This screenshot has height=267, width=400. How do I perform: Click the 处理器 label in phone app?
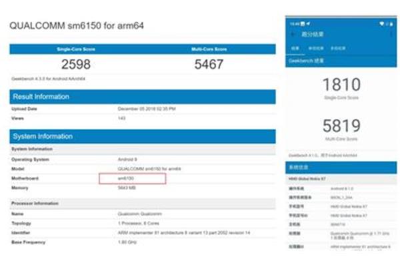click(295, 234)
